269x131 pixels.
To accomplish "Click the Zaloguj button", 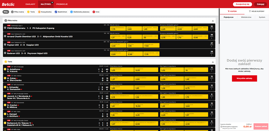I will (260, 4).
